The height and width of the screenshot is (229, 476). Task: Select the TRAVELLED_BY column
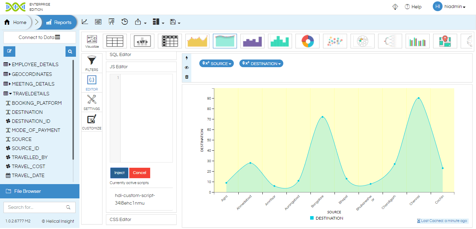pyautogui.click(x=27, y=157)
